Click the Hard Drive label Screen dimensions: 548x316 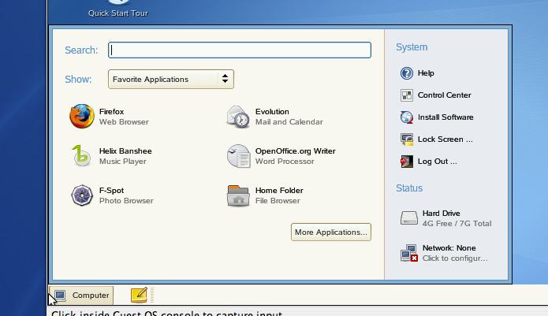point(441,213)
